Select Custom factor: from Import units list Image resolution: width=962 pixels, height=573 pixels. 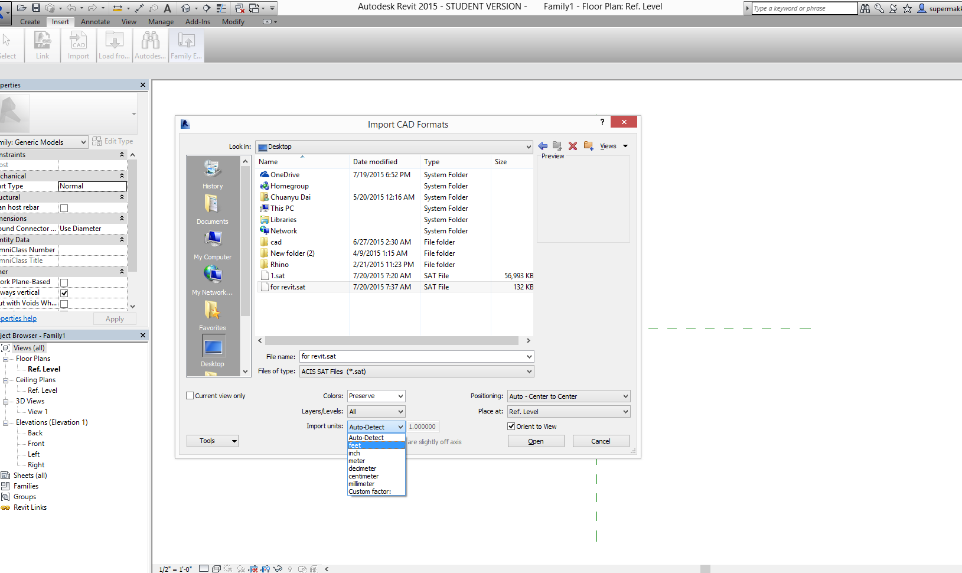tap(376, 491)
